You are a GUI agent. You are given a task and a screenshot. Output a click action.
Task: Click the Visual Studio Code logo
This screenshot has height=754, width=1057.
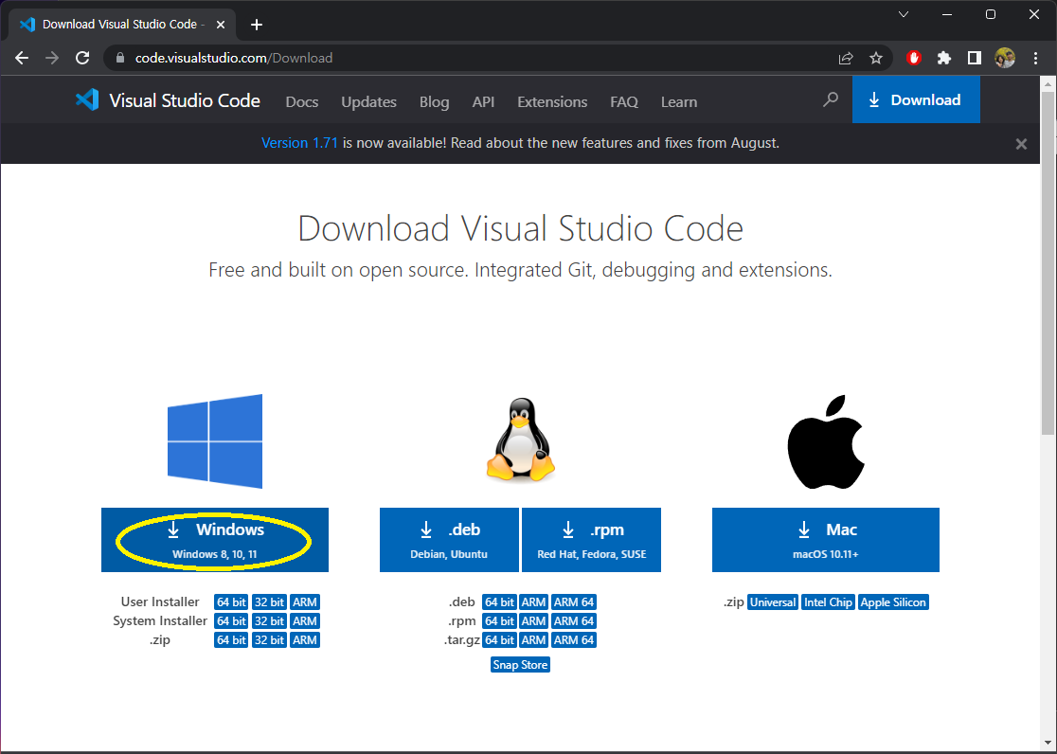[x=168, y=100]
